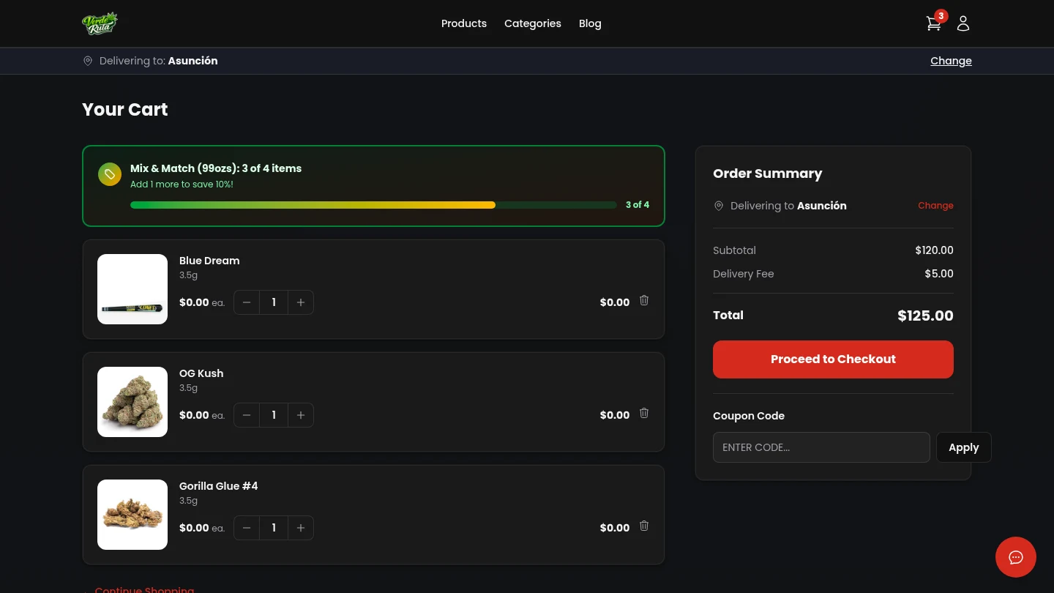Open the chat bubble in the corner
1054x593 pixels.
1016,557
